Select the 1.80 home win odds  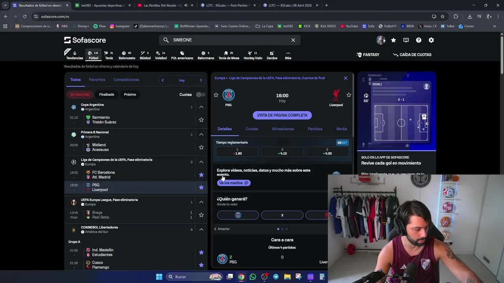(237, 151)
